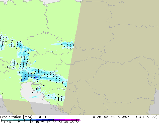This screenshot has height=123, width=159.
Task: Click the legend swatch between 20 and 25
Action: coord(45,120)
